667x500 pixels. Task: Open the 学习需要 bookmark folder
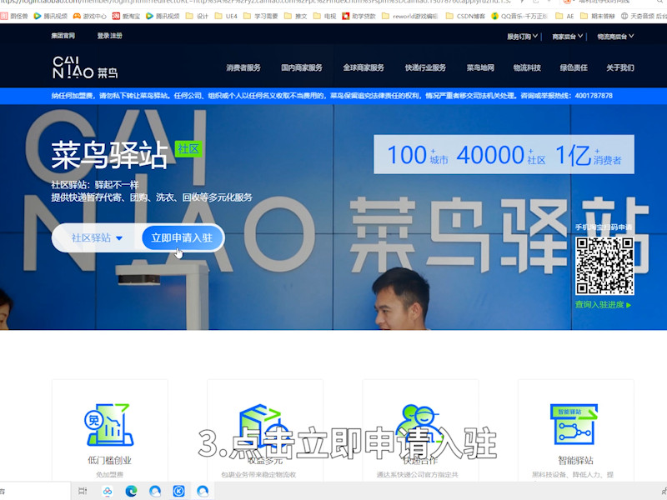[x=261, y=16]
